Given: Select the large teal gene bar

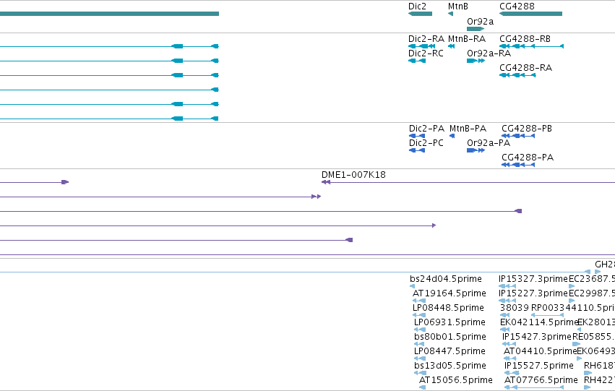Looking at the screenshot, I should pyautogui.click(x=109, y=14).
